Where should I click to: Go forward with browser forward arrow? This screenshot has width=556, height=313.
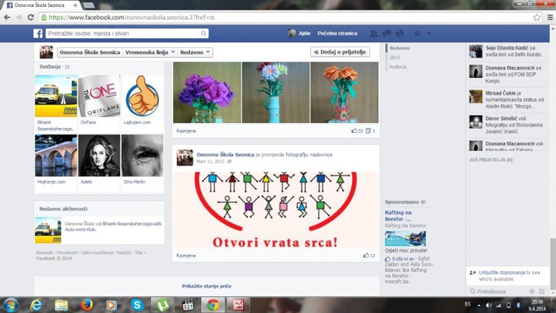click(x=19, y=17)
